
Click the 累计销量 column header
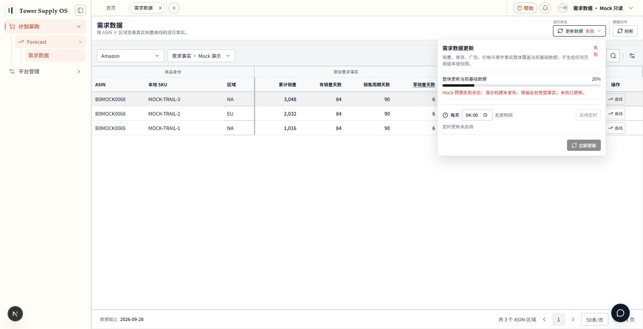[x=288, y=85]
